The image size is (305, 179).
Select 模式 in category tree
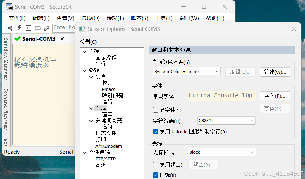[107, 82]
